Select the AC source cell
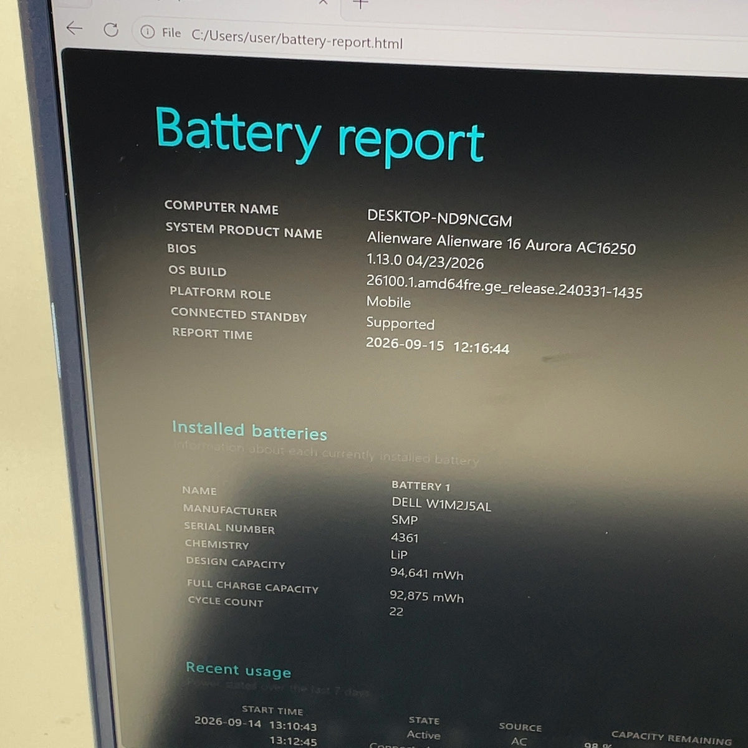The width and height of the screenshot is (748, 748). [x=519, y=741]
